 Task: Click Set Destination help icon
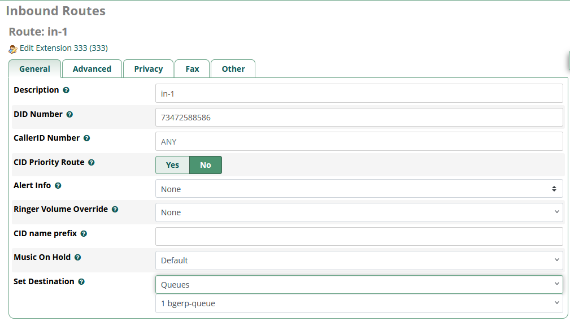[81, 282]
